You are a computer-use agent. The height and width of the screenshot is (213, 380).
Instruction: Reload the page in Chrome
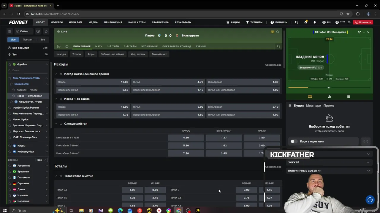click(19, 14)
